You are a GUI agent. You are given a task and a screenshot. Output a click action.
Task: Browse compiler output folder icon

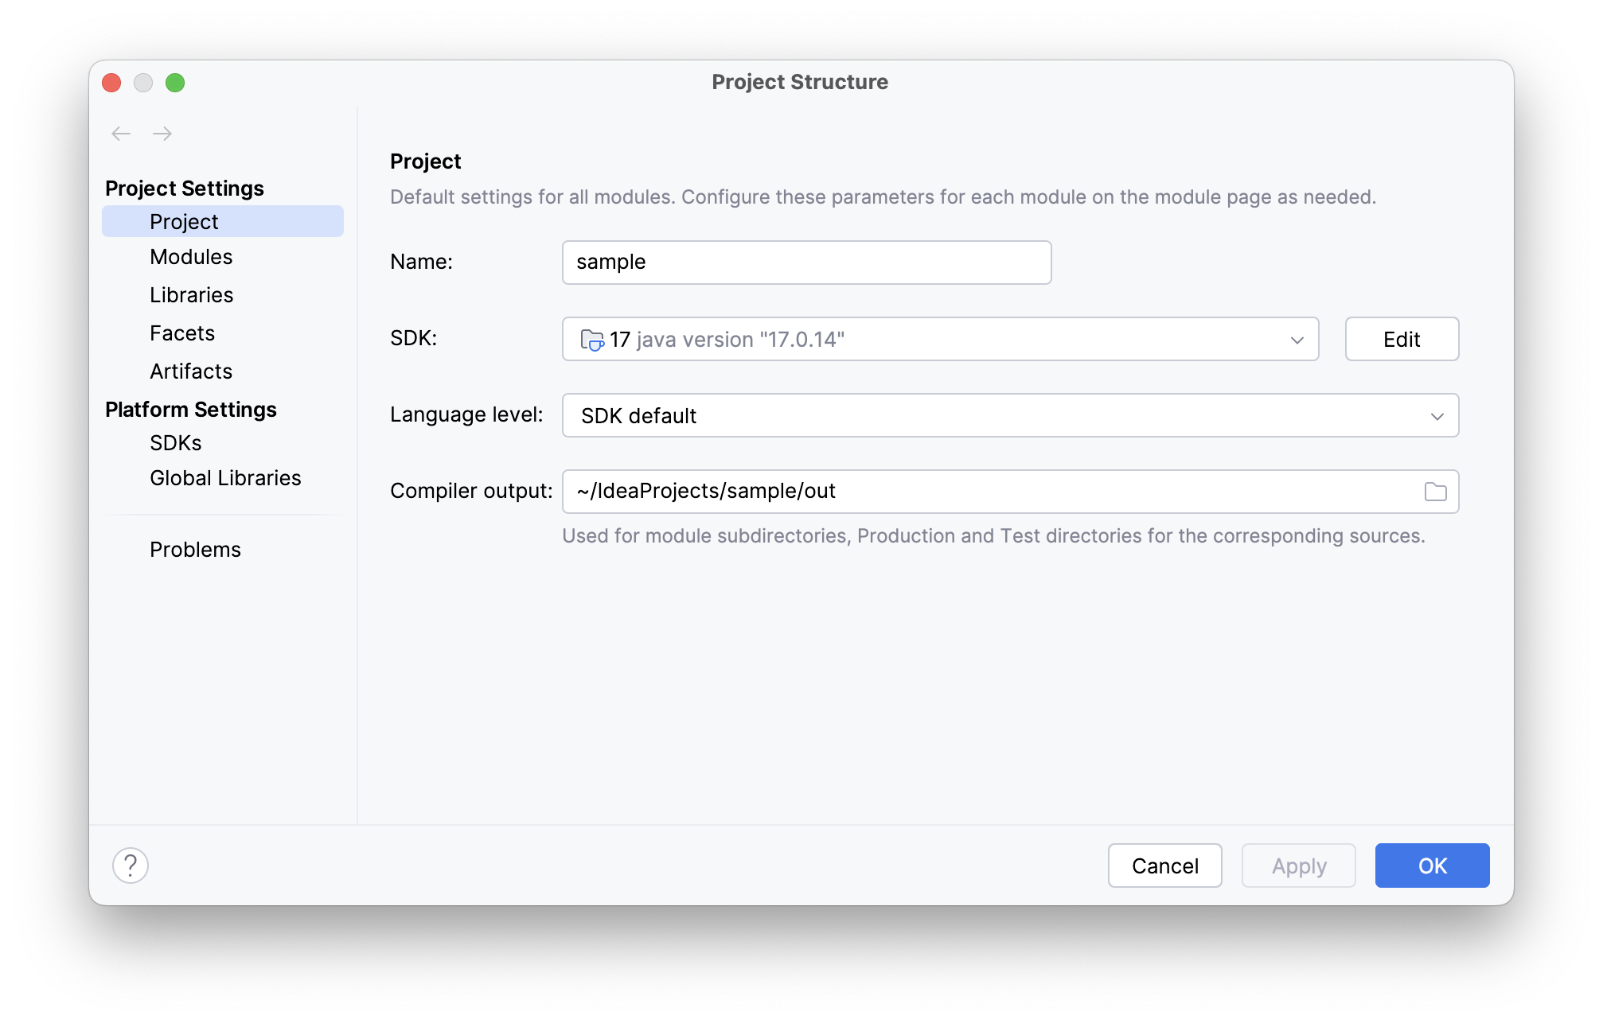tap(1435, 492)
